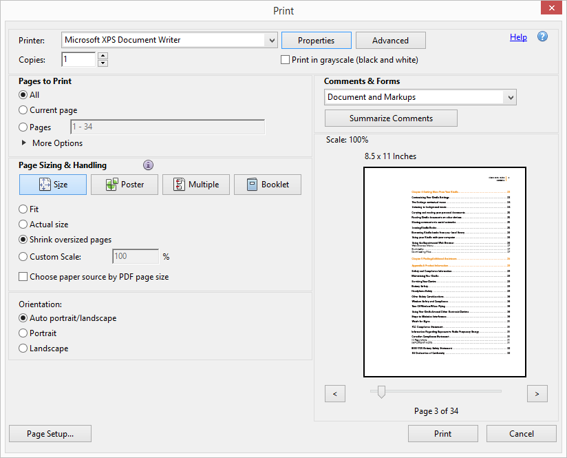Open the Help link
Screen dimensions: 567x458
point(518,37)
